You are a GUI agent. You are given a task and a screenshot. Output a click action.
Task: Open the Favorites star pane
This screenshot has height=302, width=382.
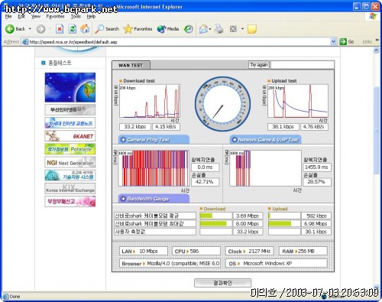138,29
